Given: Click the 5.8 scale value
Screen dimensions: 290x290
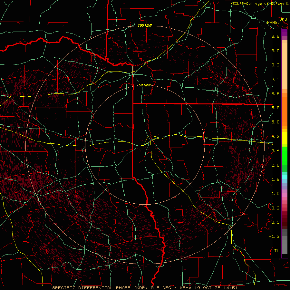Looking at the screenshot, I should [275, 108].
